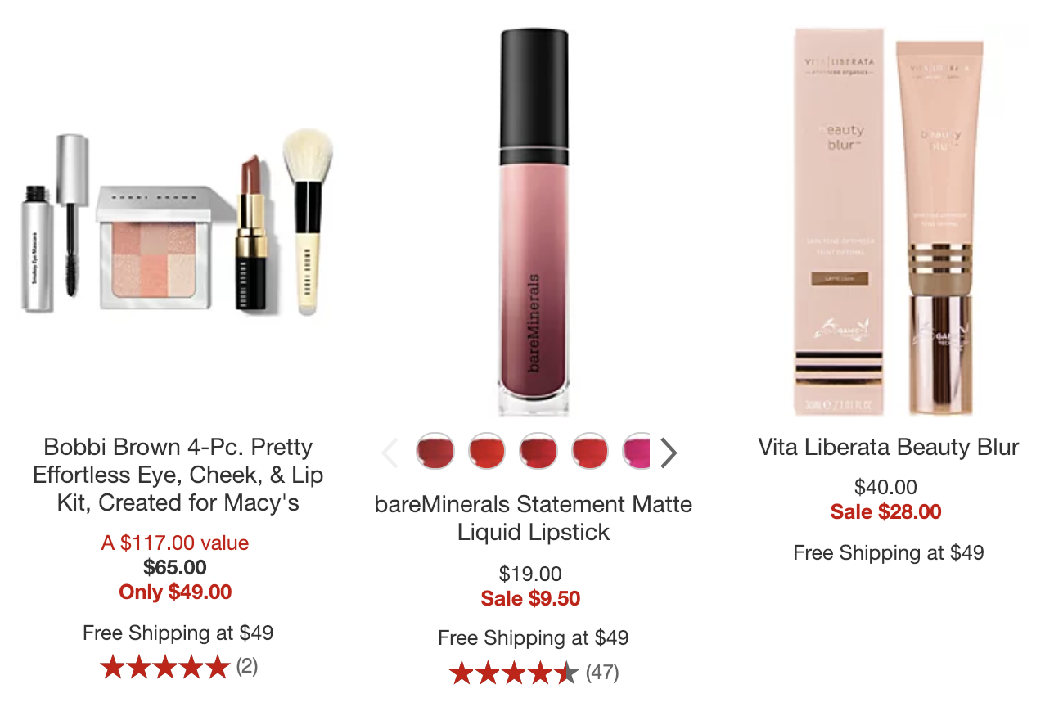The image size is (1054, 707).
Task: Select the first dark red lipstick swatch
Action: 435,452
